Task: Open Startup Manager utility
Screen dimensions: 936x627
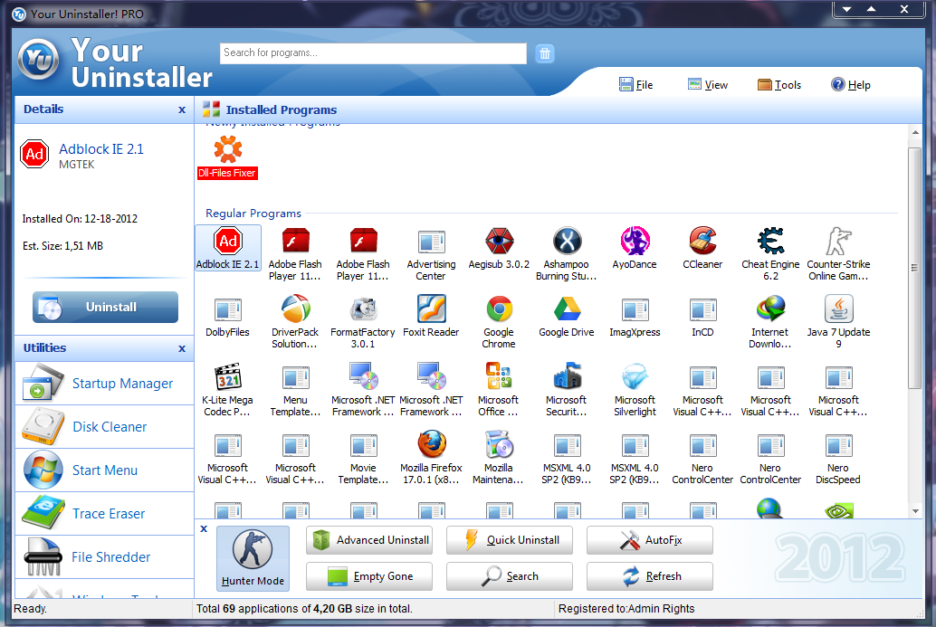Action: click(104, 384)
